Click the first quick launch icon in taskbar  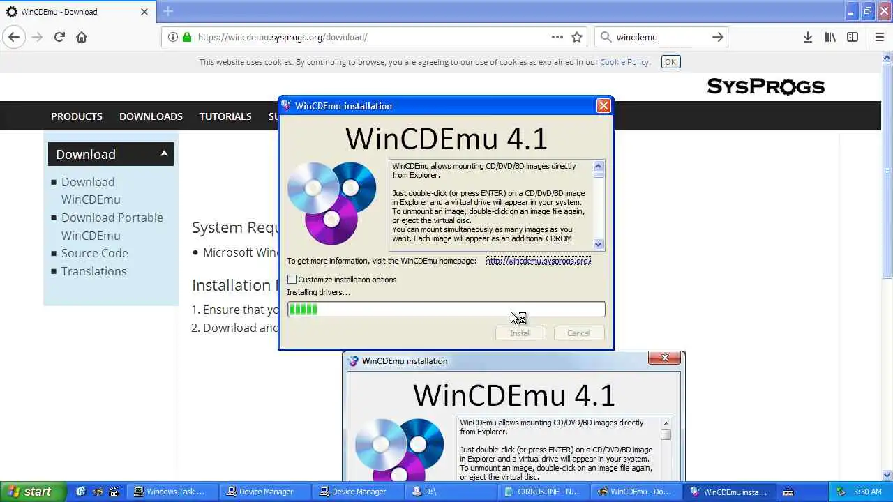[x=81, y=492]
